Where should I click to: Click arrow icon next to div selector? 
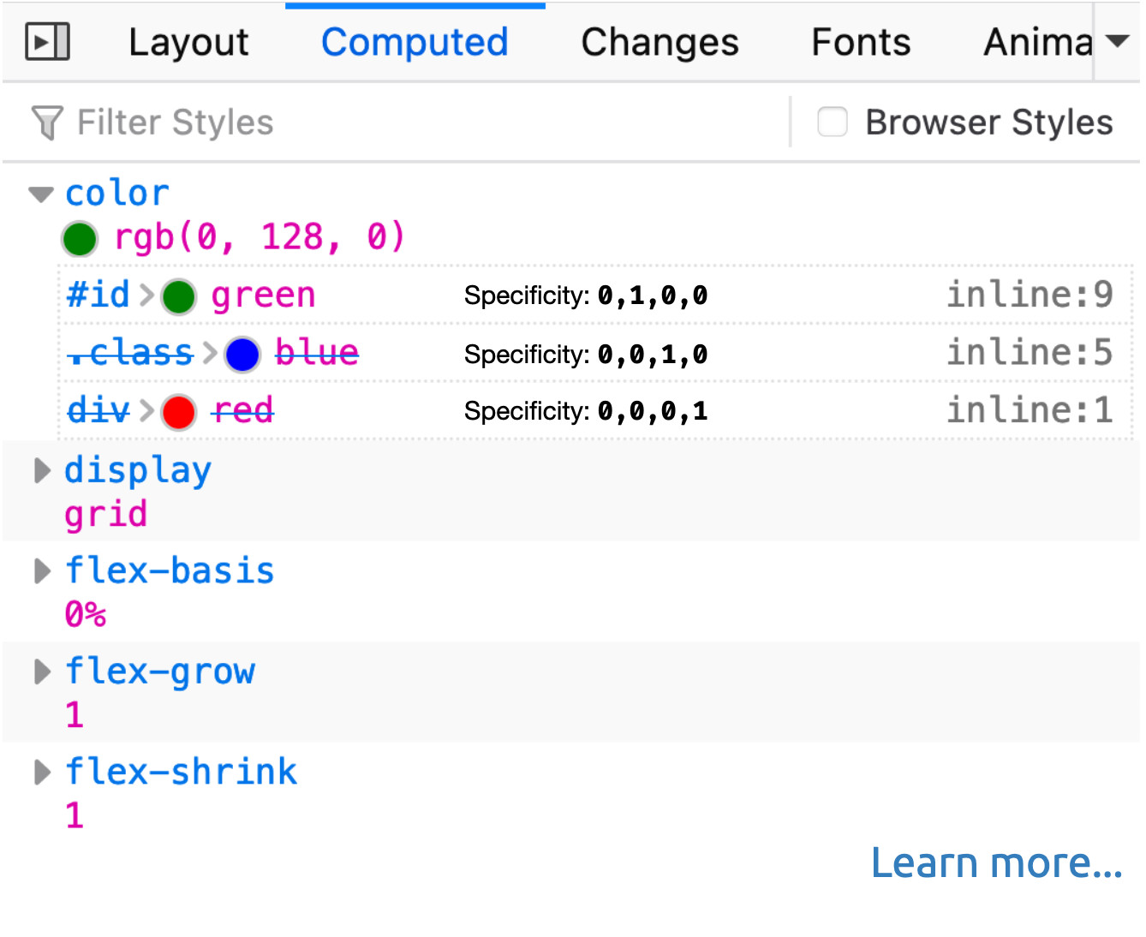[x=146, y=412]
